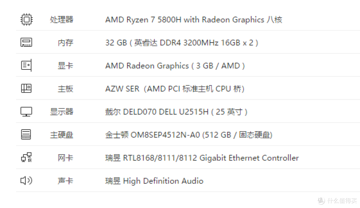Click the RTL8168 Gigabit Ethernet Controller entry

click(x=202, y=158)
